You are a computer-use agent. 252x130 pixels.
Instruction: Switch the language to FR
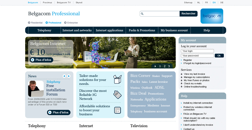[x=206, y=3]
